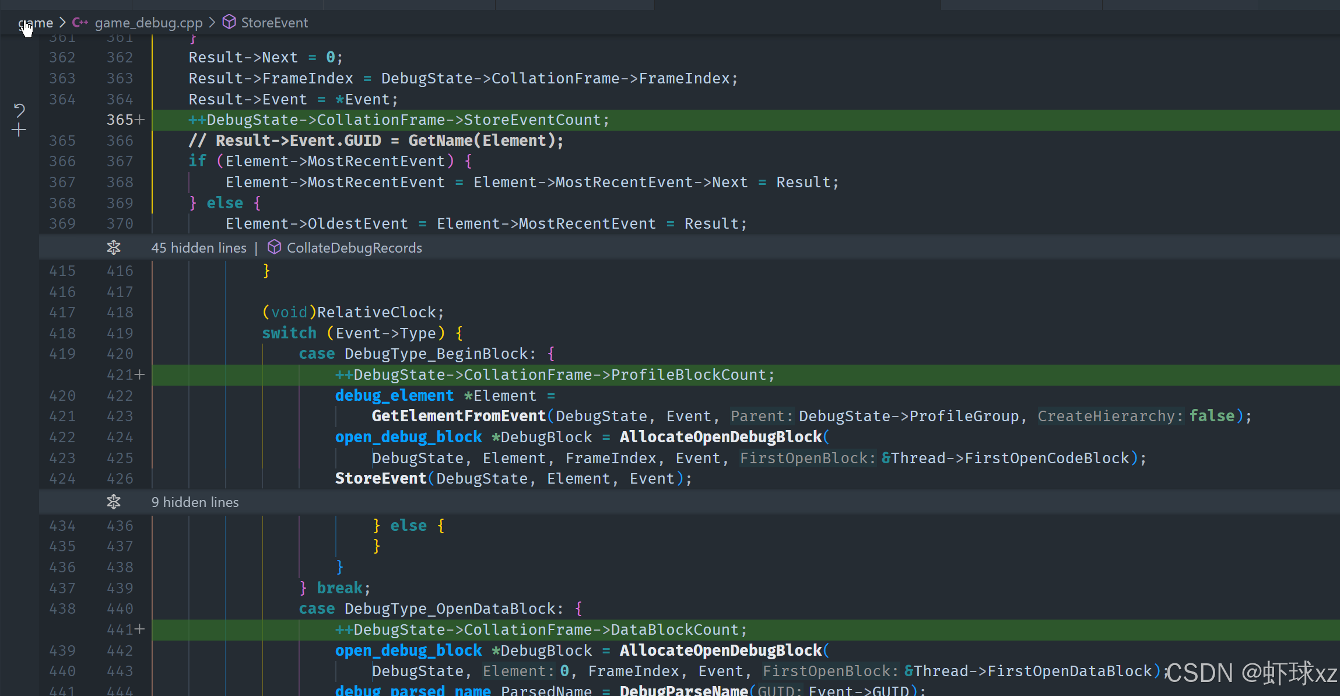This screenshot has width=1340, height=696.
Task: Click the plus marker beside line number 421
Action: tap(140, 375)
